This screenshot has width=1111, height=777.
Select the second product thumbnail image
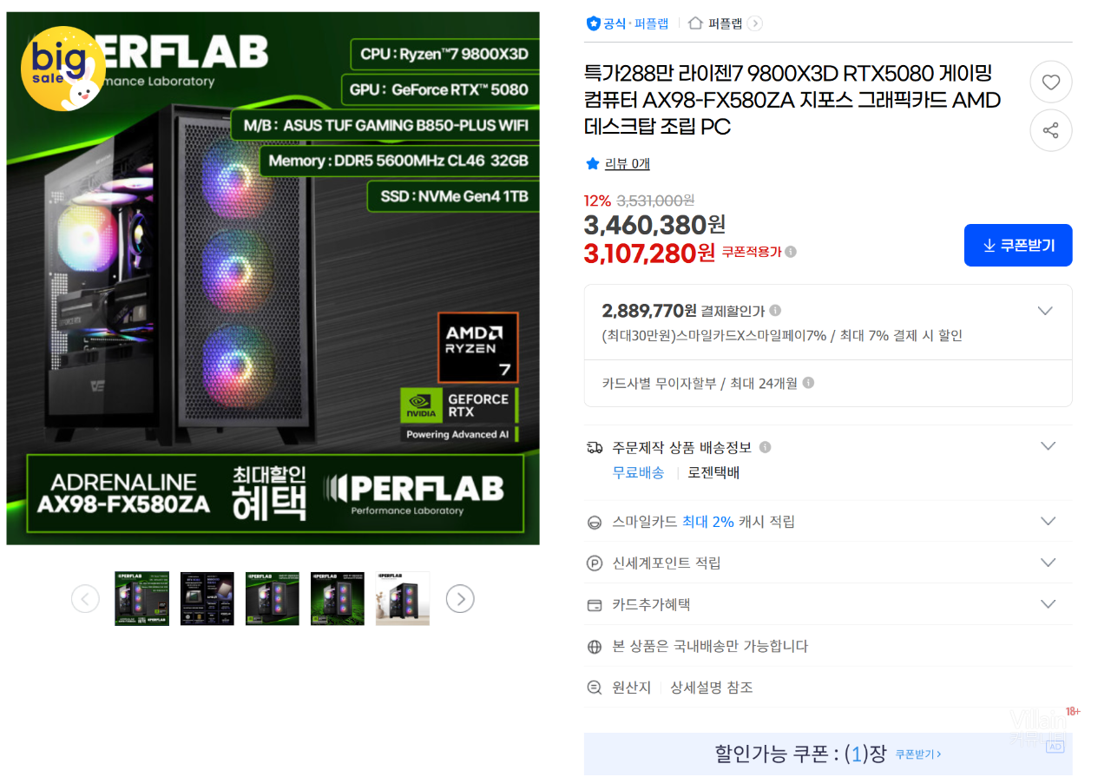pyautogui.click(x=207, y=598)
